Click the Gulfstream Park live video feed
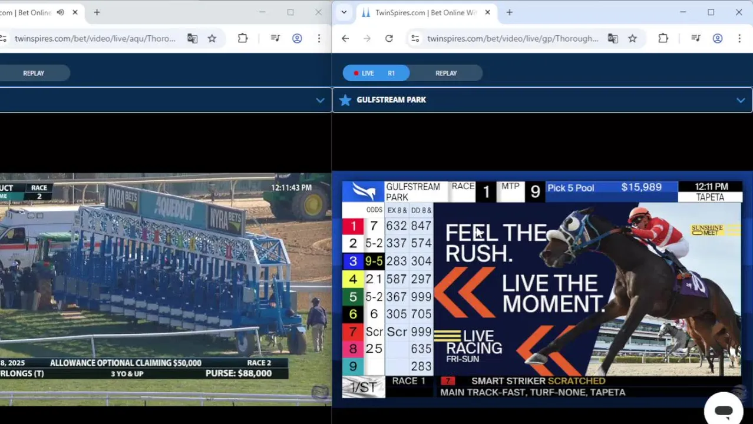 click(542, 290)
